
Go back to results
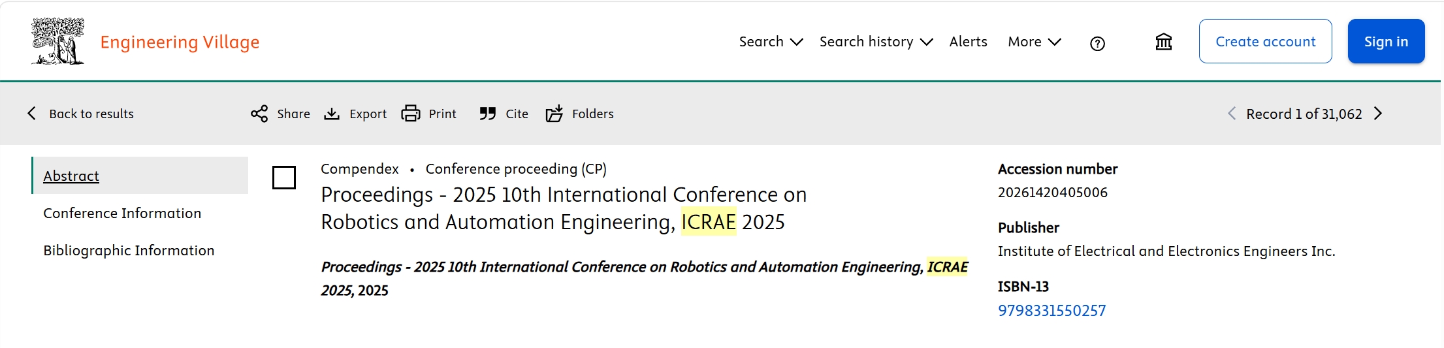80,114
